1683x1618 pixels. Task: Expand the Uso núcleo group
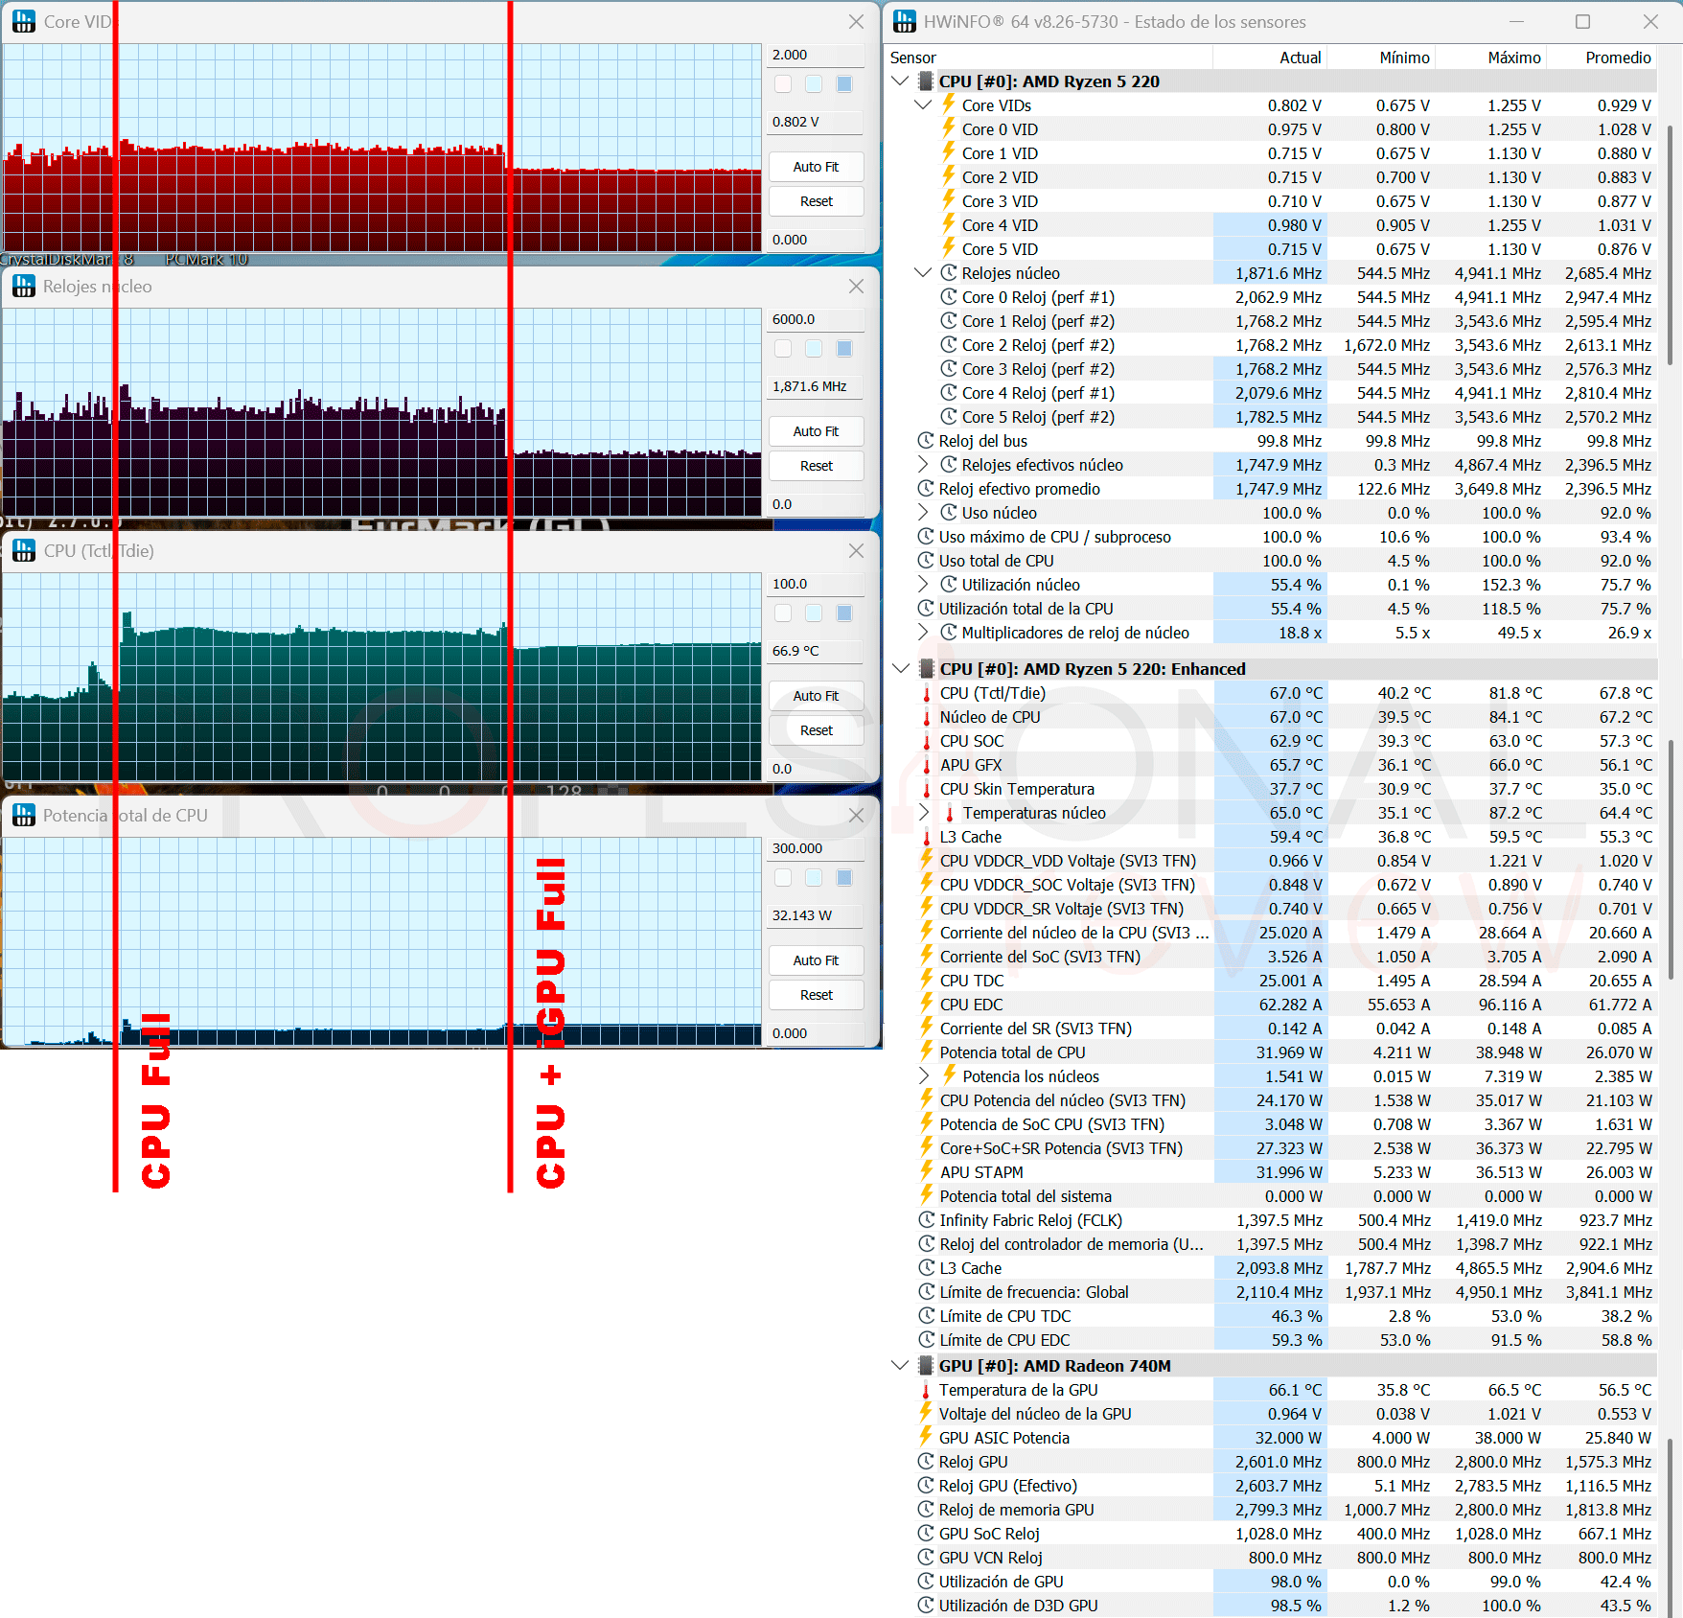point(923,513)
